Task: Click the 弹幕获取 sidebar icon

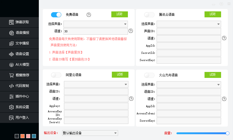Action: (11, 22)
